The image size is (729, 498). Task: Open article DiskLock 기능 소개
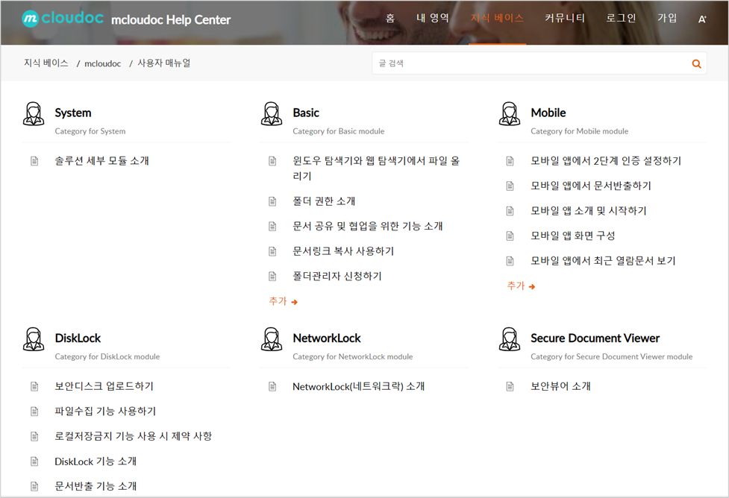(x=96, y=461)
